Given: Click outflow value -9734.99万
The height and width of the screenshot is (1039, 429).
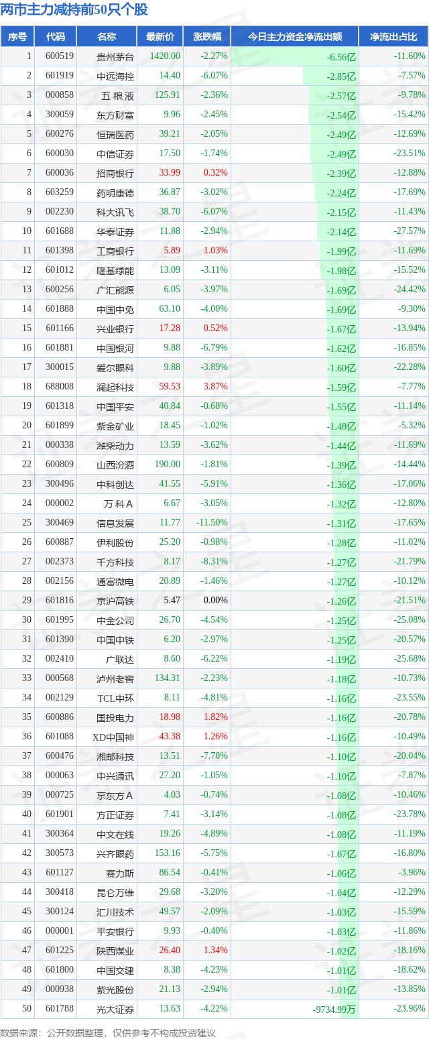Looking at the screenshot, I should click(x=334, y=1009).
